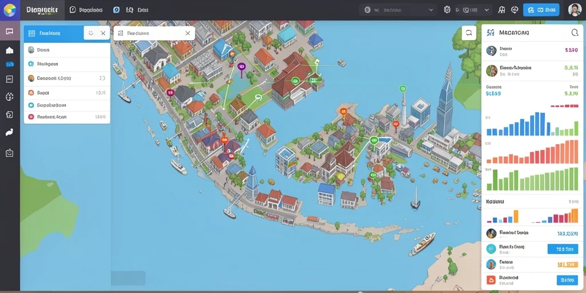Click the colorful round app logo
The image size is (586, 293).
click(10, 10)
